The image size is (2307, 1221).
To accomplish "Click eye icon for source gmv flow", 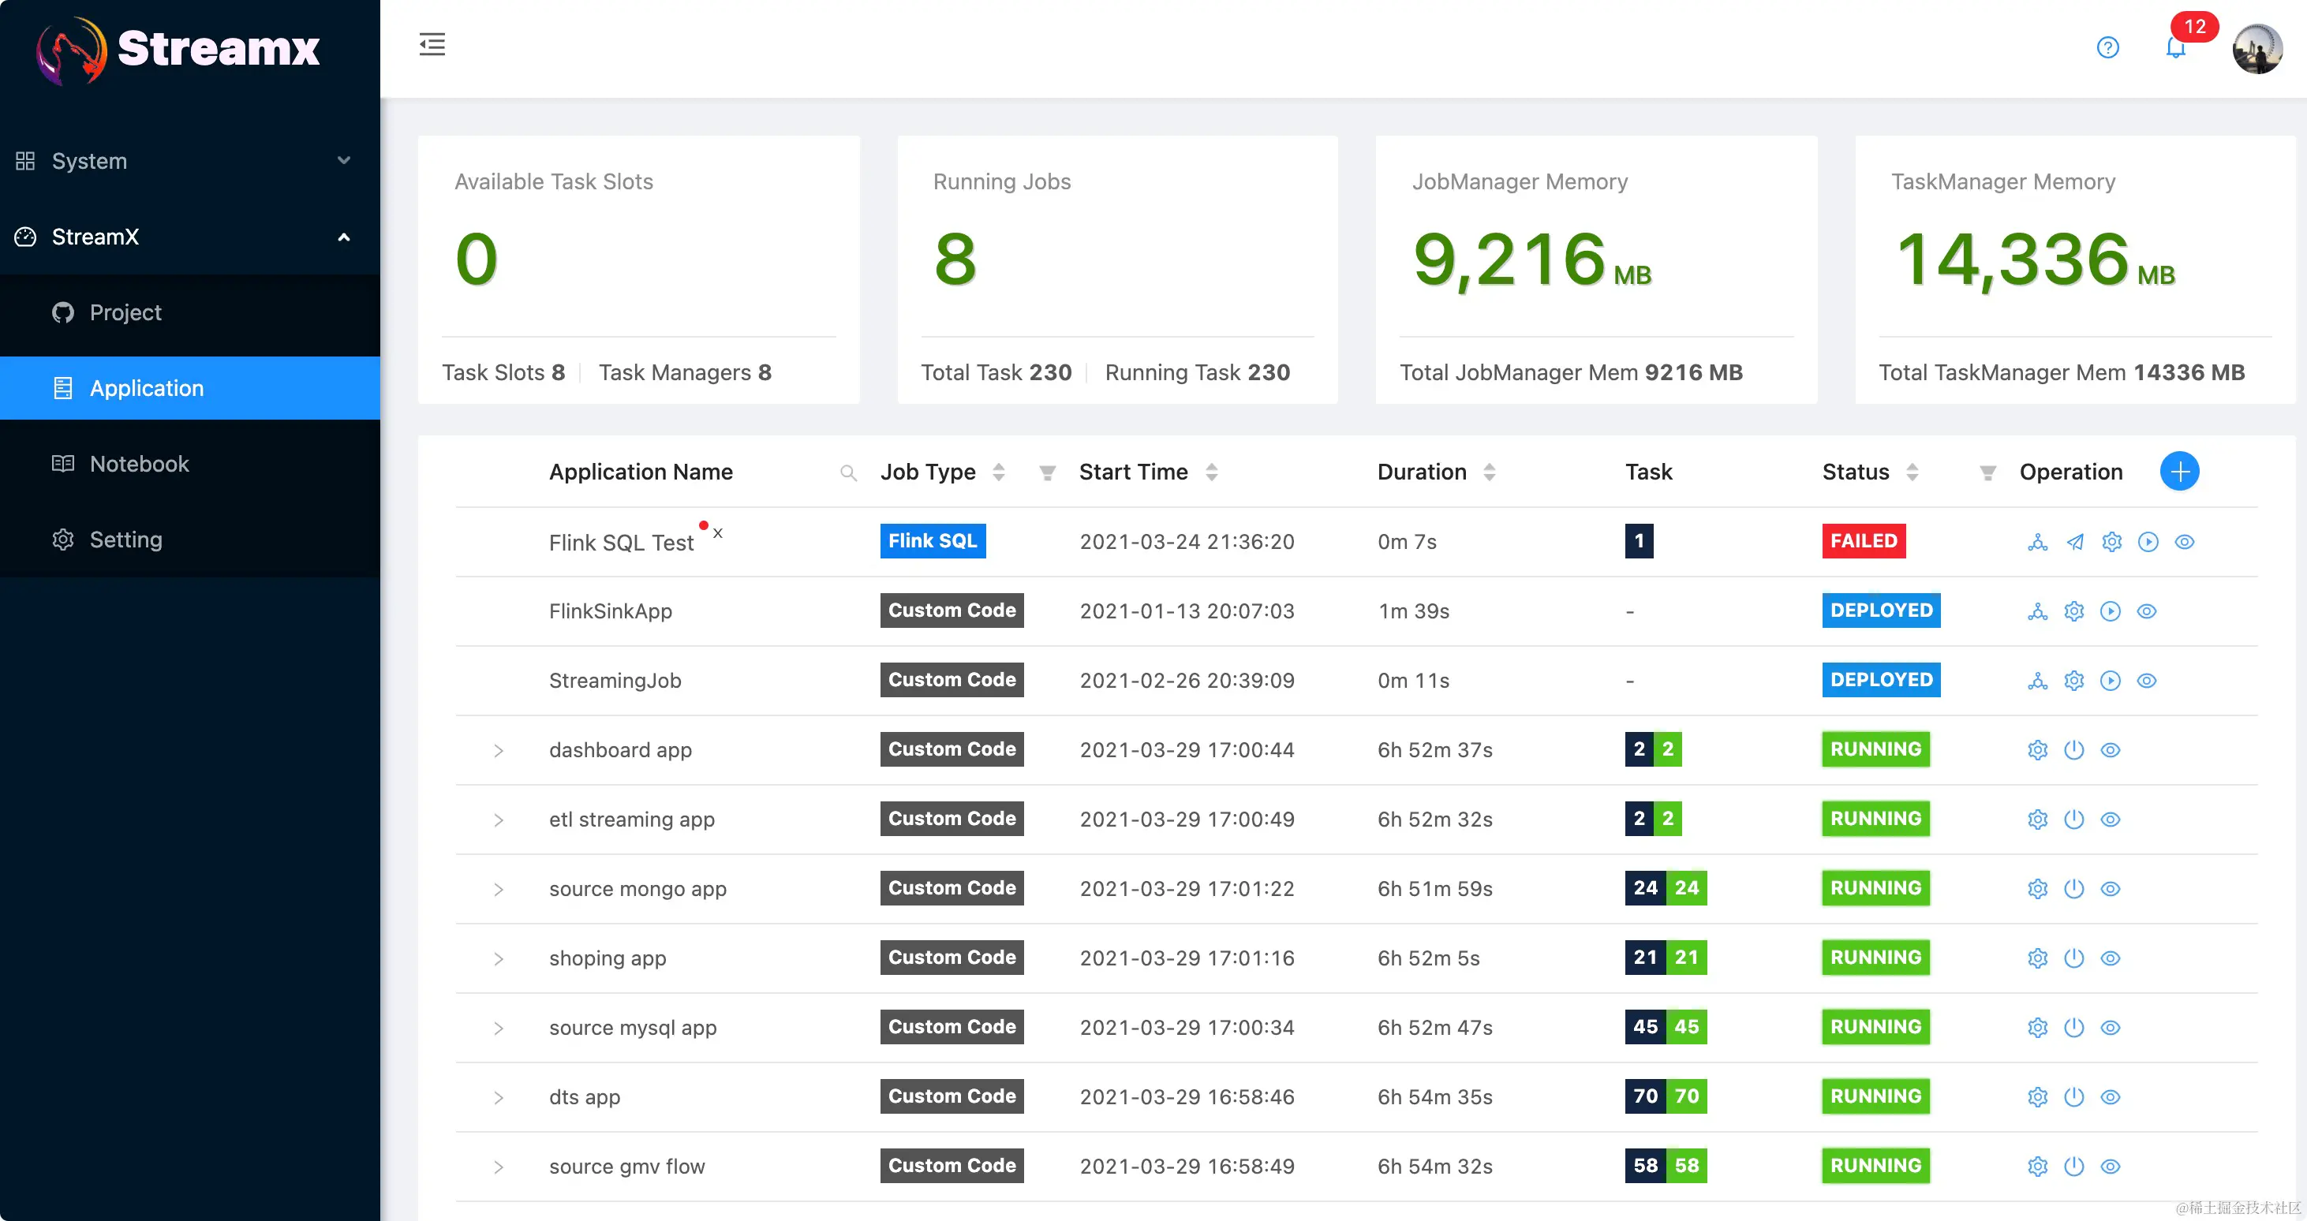I will [x=2110, y=1167].
